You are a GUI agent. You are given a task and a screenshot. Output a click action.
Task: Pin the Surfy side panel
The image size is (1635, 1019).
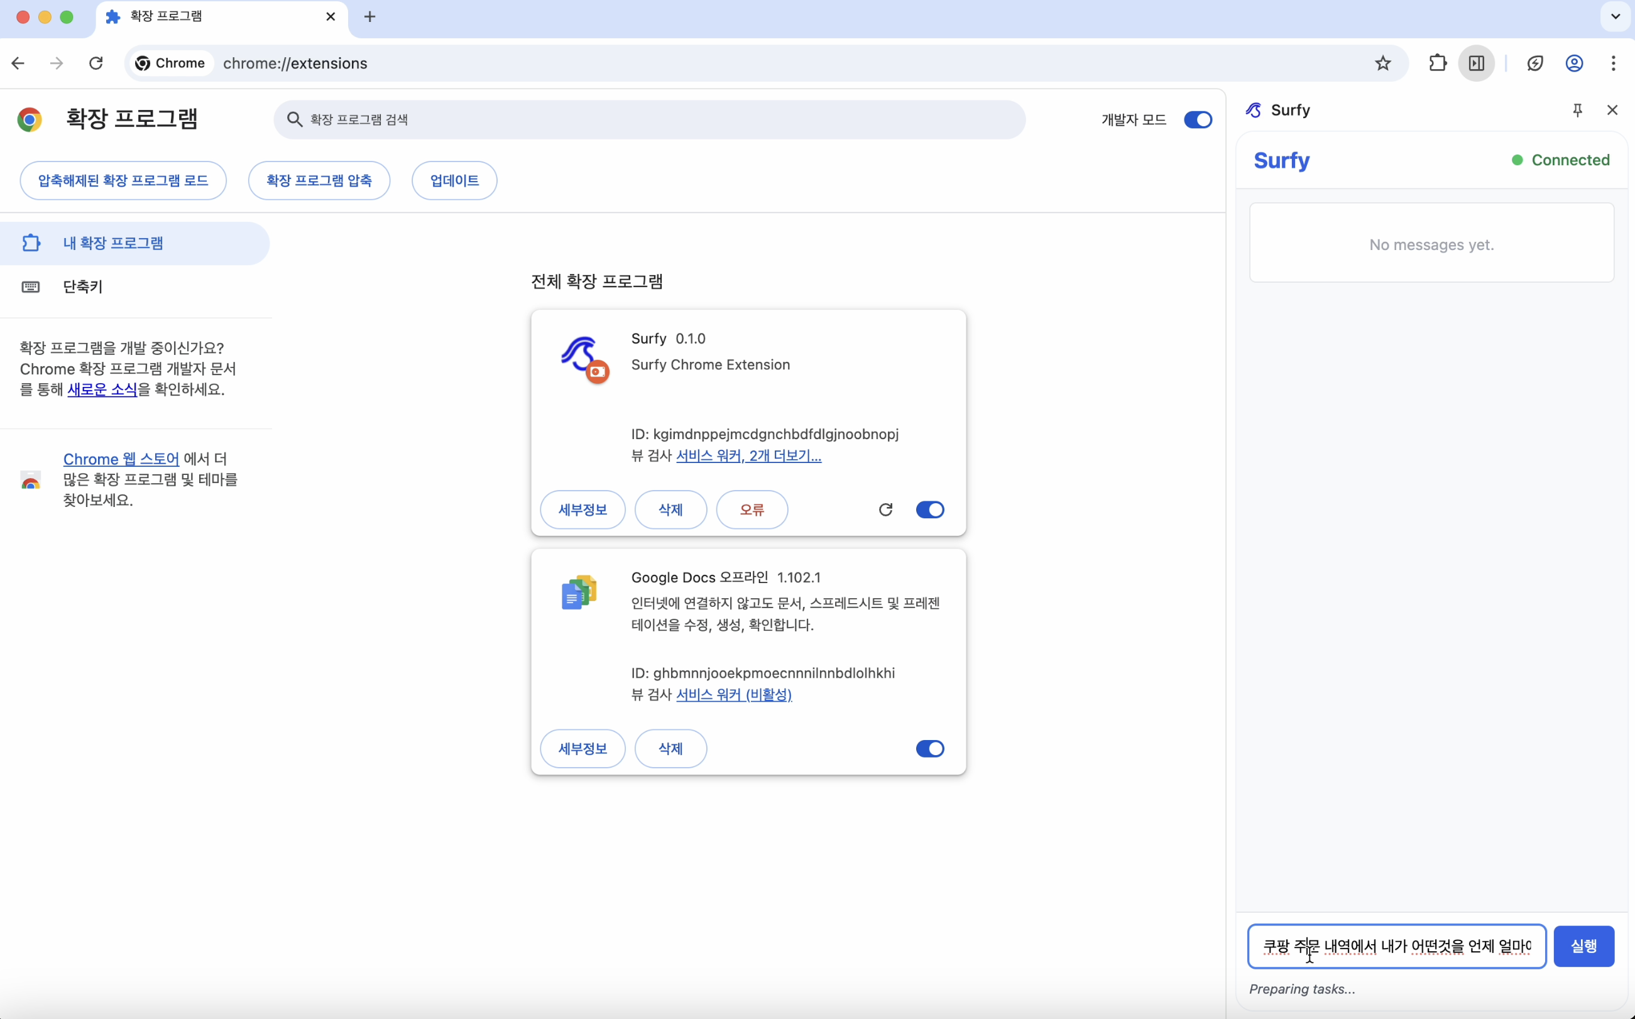(1577, 110)
